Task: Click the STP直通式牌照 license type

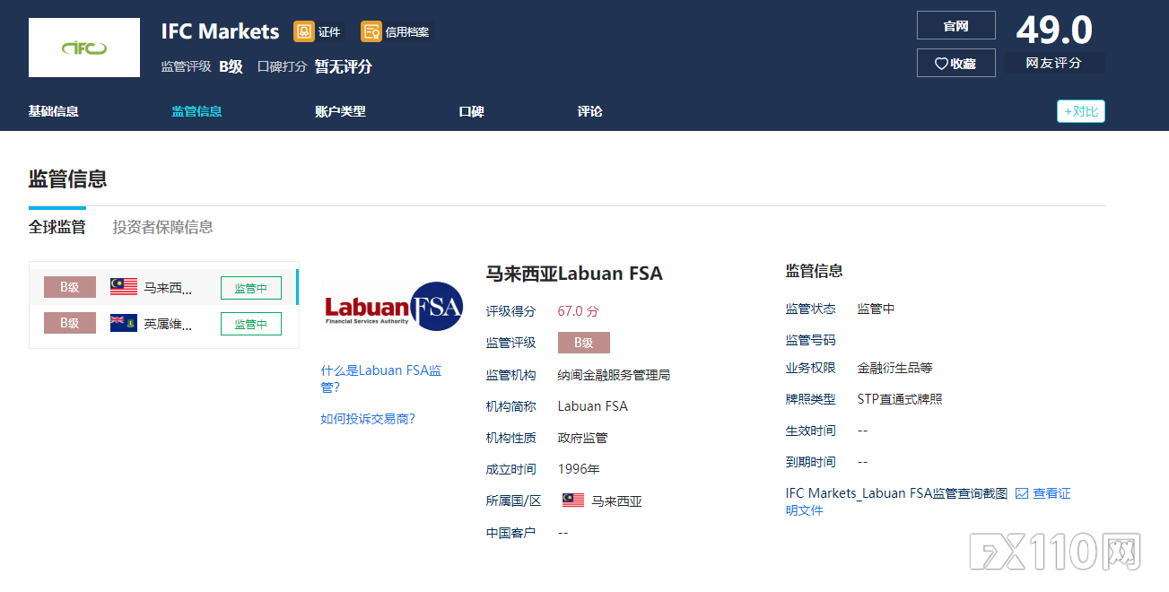Action: pos(900,399)
